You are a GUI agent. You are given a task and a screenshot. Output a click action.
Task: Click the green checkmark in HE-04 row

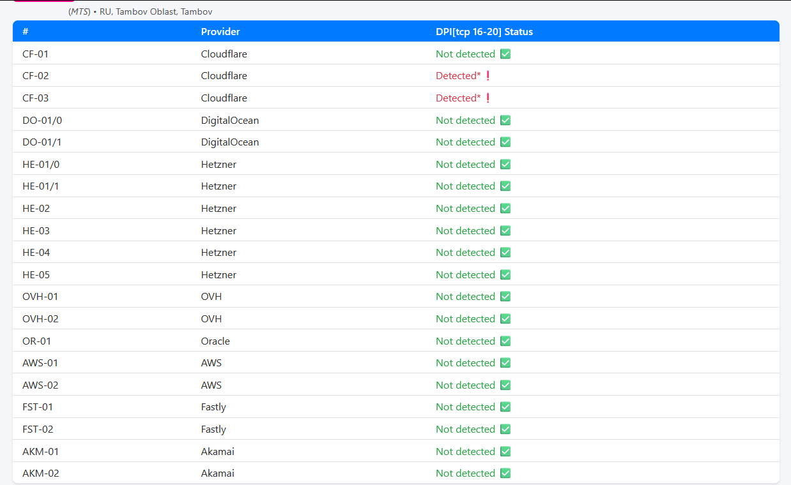click(x=505, y=253)
